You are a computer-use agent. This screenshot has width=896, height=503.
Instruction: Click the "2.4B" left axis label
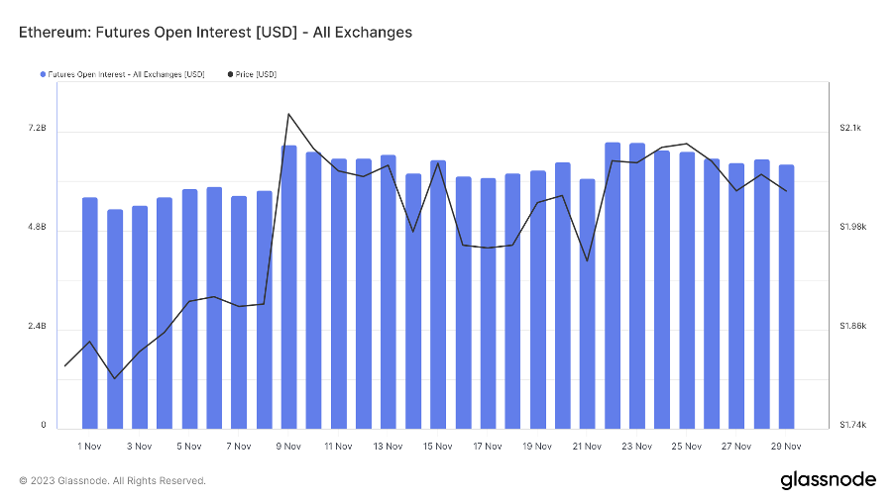point(37,327)
